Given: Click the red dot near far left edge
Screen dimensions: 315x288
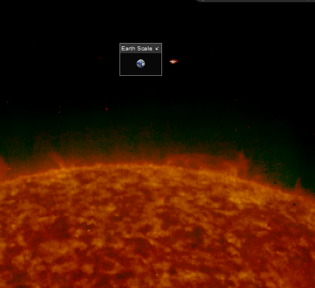Looking at the screenshot, I should 7,102.
